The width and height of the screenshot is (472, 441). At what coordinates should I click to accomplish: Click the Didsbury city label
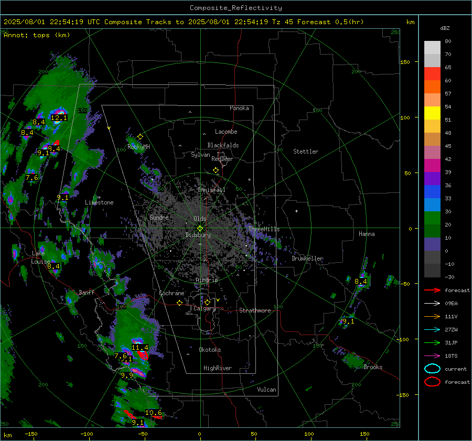pos(198,235)
